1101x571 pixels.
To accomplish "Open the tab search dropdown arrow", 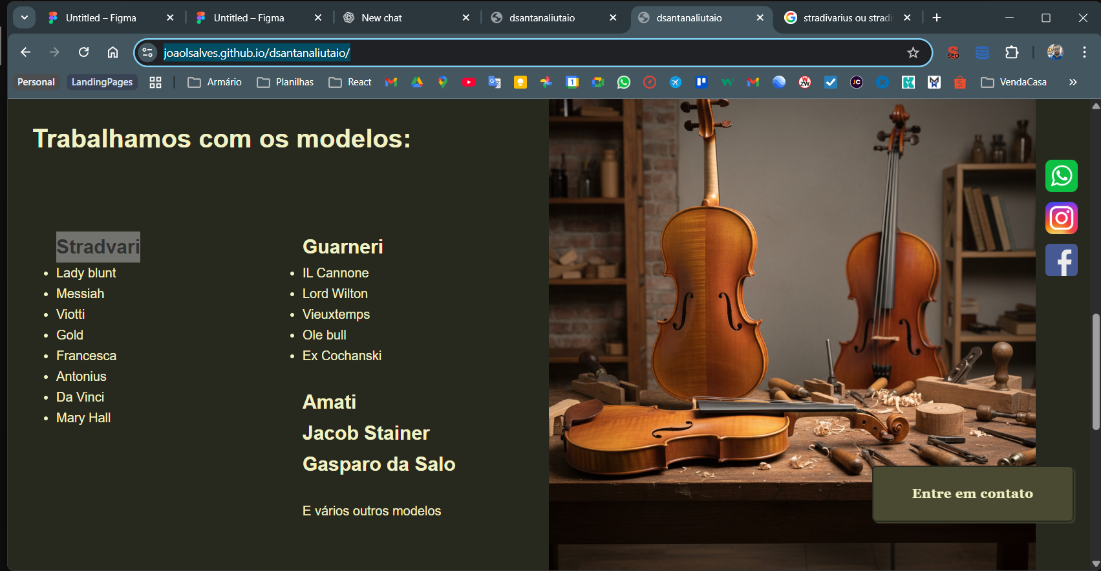I will pos(25,17).
